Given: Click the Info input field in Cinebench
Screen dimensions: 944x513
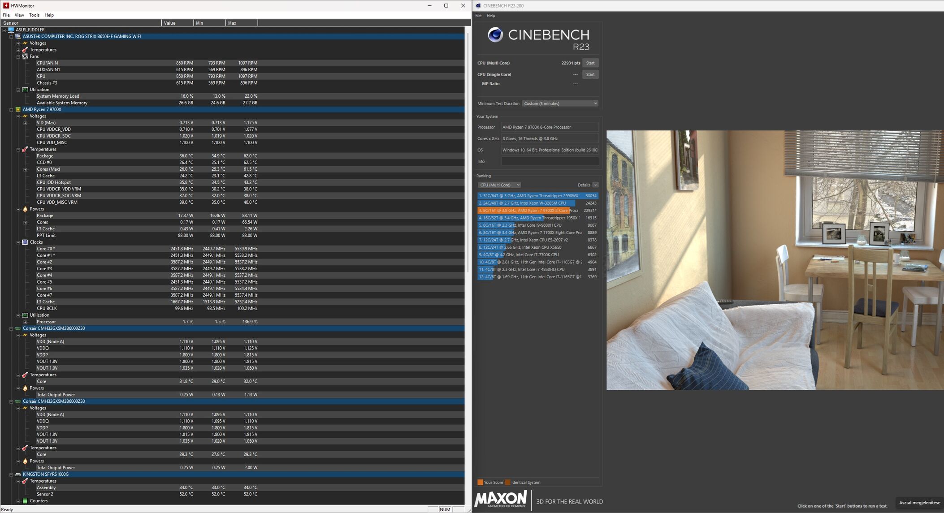Looking at the screenshot, I should (x=550, y=161).
